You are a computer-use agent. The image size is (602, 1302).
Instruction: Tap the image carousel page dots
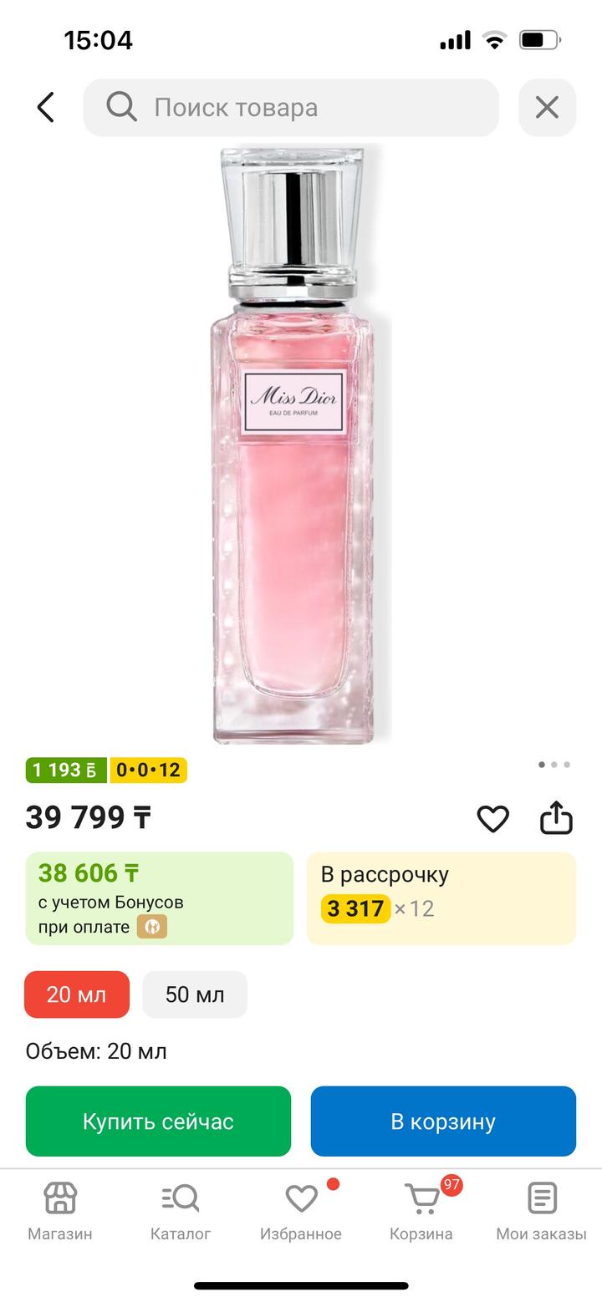tap(554, 764)
